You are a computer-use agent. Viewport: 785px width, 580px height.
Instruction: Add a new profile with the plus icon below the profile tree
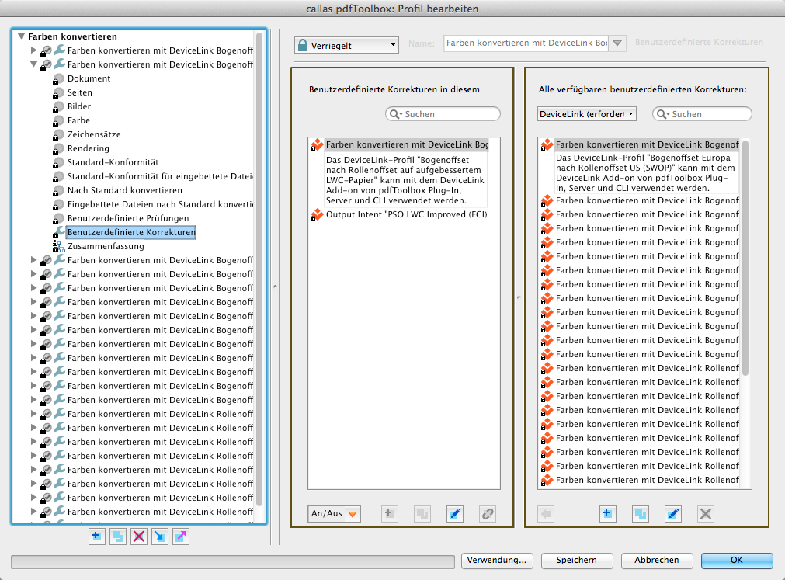coord(96,537)
